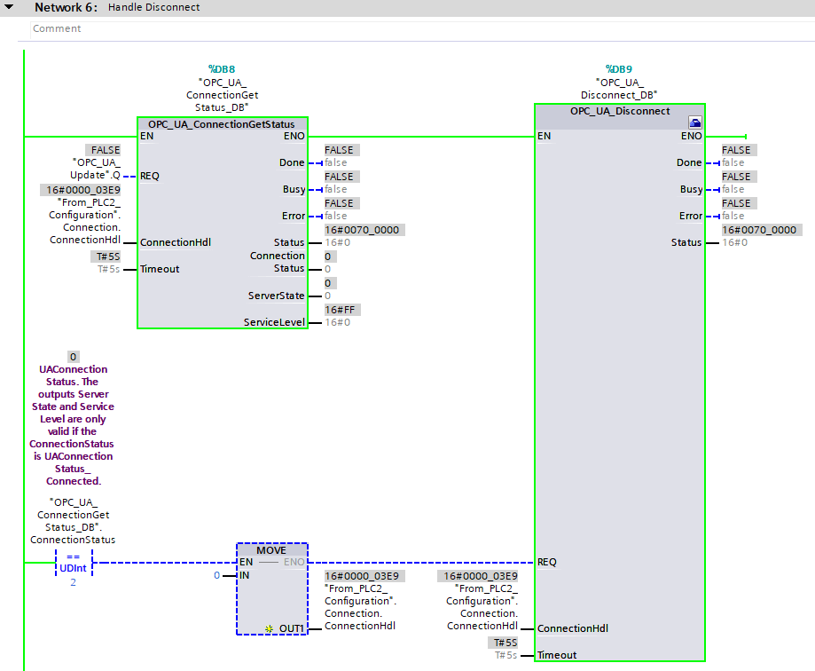This screenshot has height=671, width=815.
Task: Click the star insert-output icon beside OUT1
Action: click(x=269, y=628)
